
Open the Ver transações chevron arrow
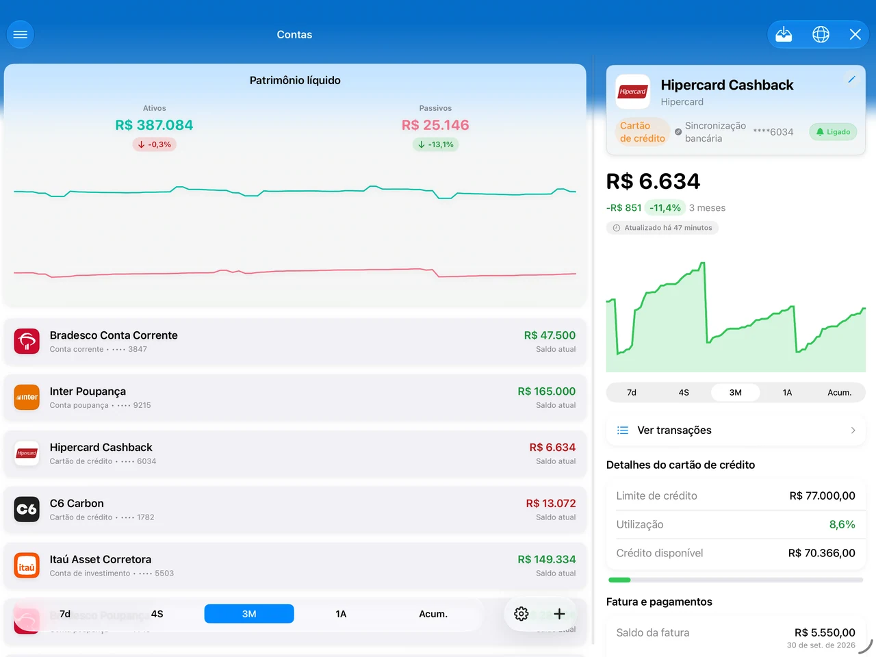pos(853,430)
